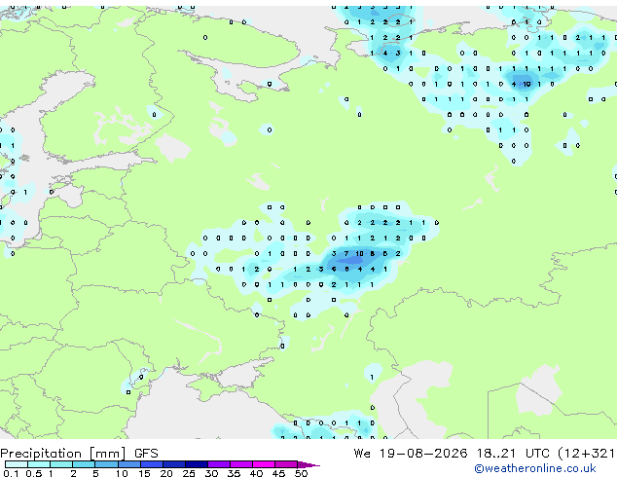Click the legend label '45'

point(278,473)
